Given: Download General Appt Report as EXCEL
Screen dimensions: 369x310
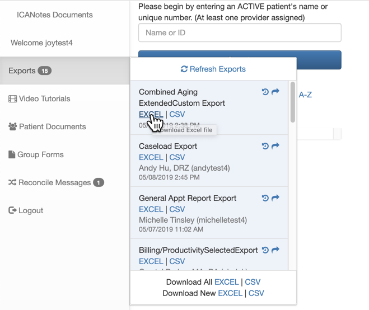Looking at the screenshot, I should 151,209.
